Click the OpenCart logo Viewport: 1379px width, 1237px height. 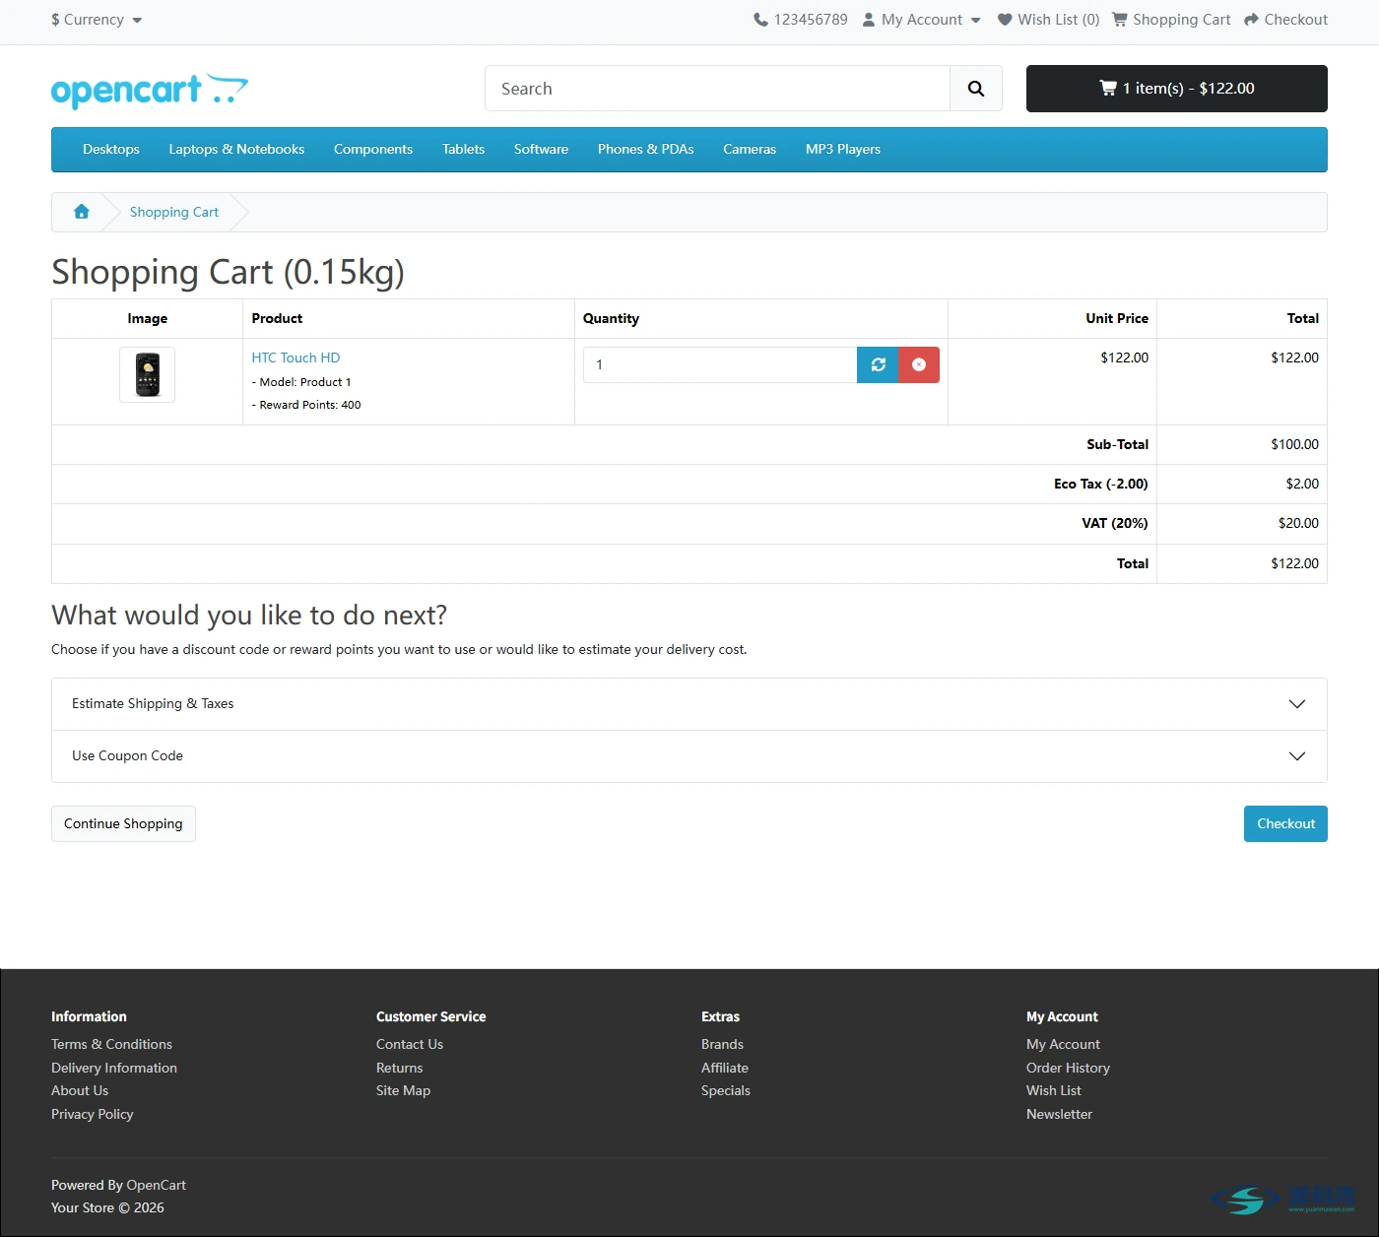pos(150,90)
